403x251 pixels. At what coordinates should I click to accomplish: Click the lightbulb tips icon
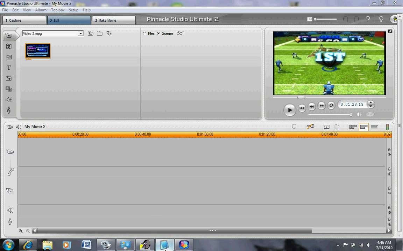pos(381,19)
